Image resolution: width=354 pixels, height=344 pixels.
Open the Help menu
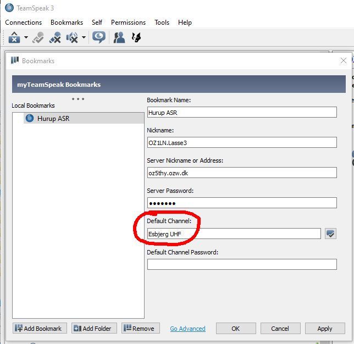point(185,23)
